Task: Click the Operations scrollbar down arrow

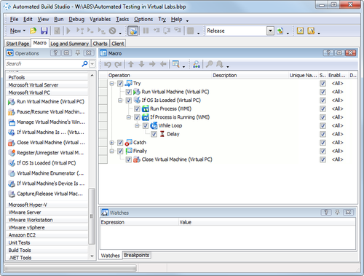Action: 92,256
